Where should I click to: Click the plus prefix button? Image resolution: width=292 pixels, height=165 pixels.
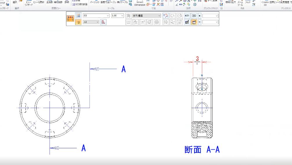tap(200, 16)
